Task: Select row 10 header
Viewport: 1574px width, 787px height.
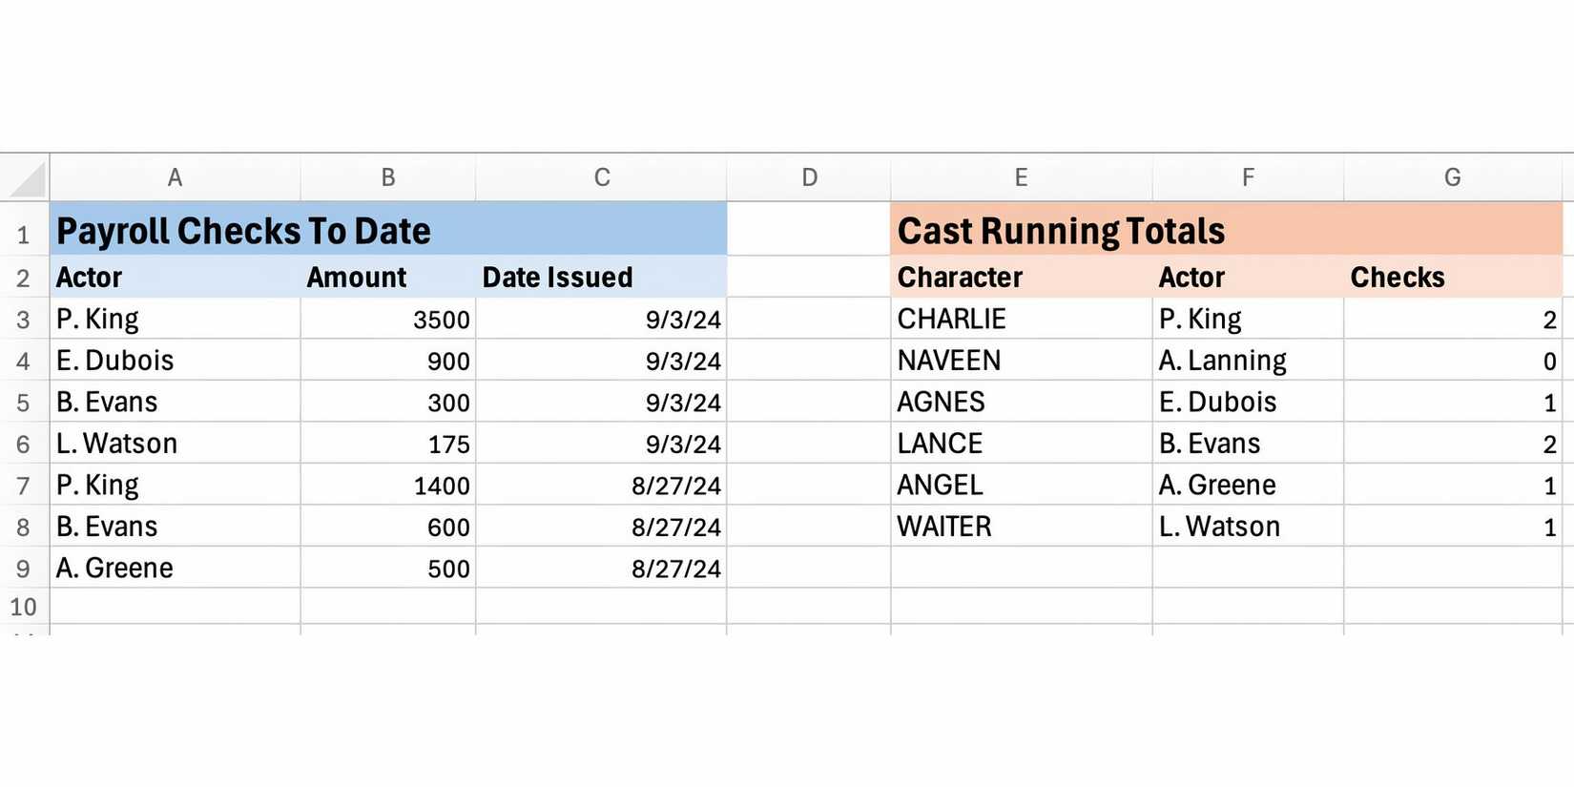Action: (x=24, y=607)
